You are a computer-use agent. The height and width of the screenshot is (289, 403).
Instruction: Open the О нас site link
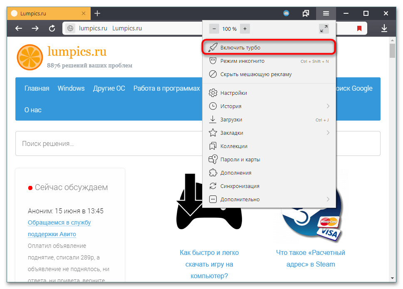[33, 110]
